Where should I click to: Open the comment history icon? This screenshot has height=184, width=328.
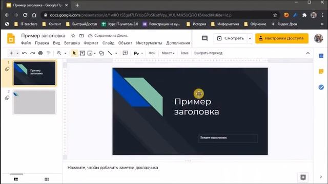[204, 38]
